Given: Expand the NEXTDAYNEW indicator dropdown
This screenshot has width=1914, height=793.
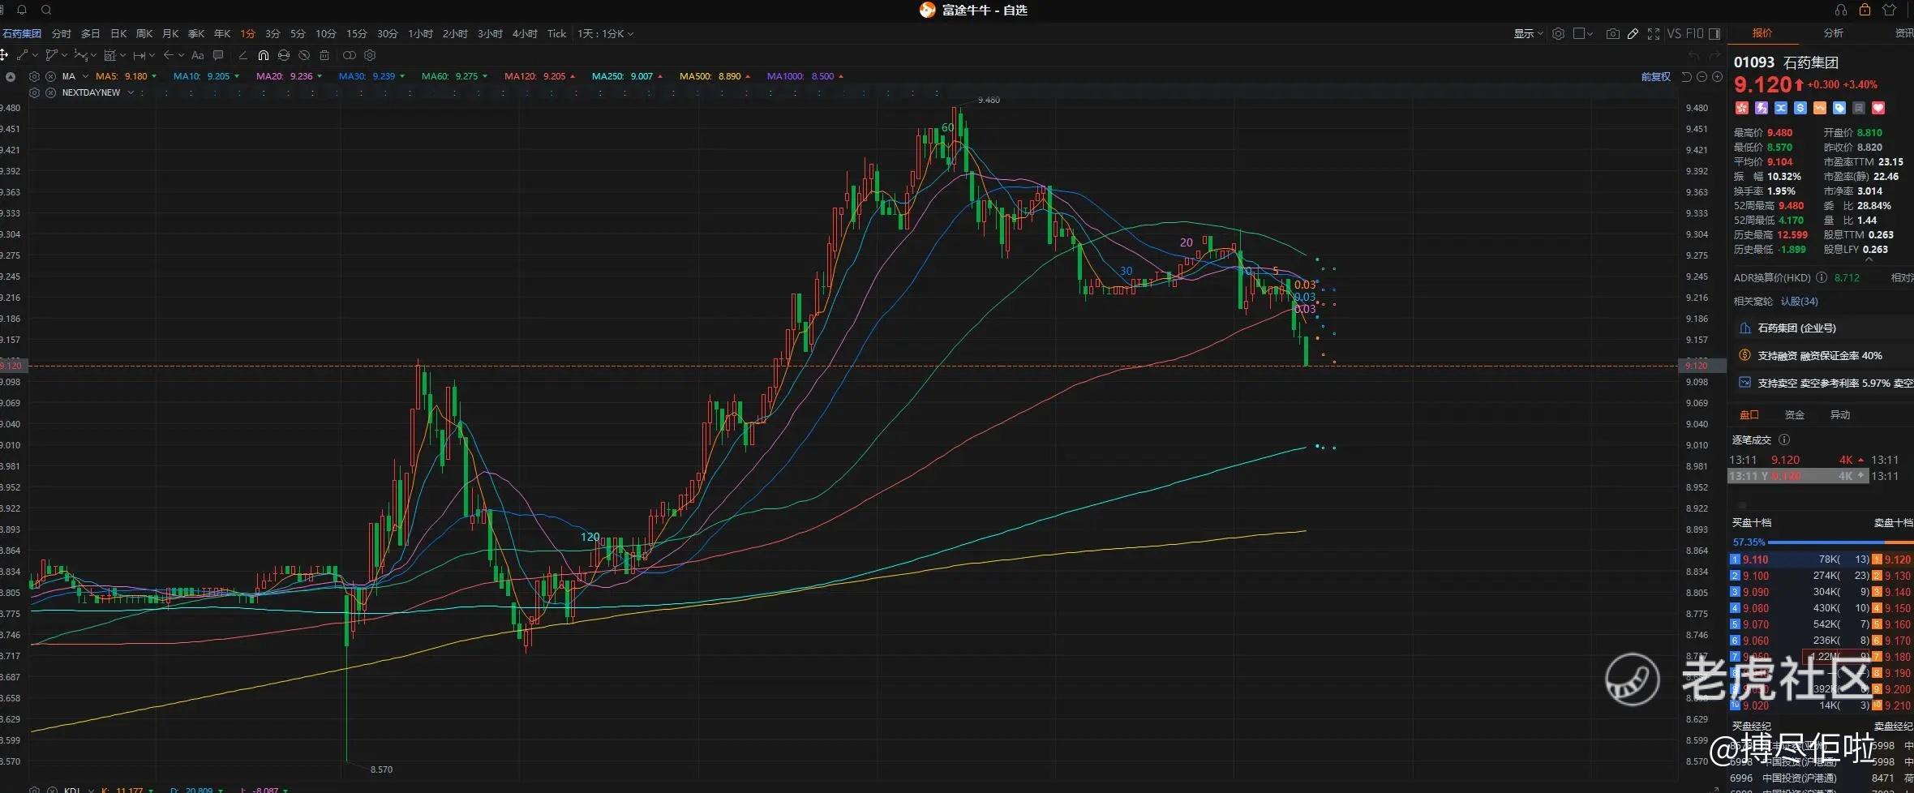Looking at the screenshot, I should click(x=131, y=92).
